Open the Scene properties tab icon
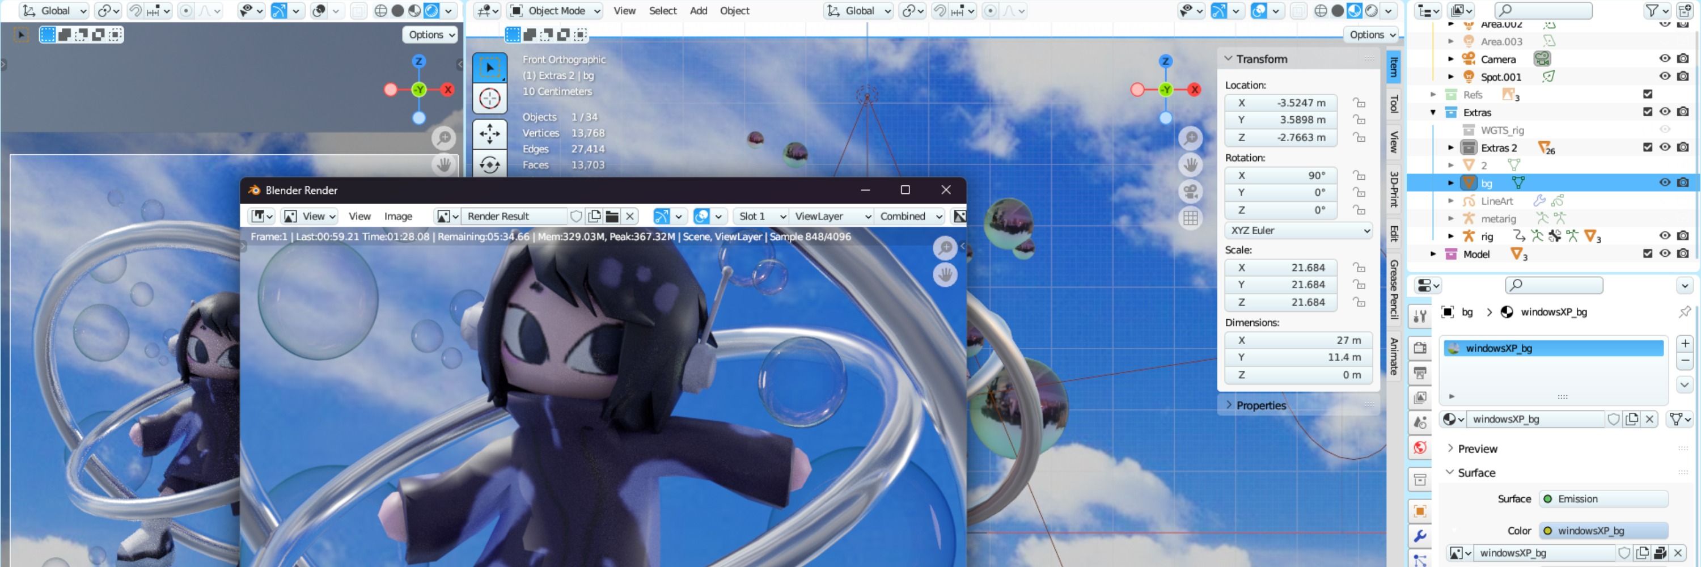1701x567 pixels. click(x=1420, y=422)
